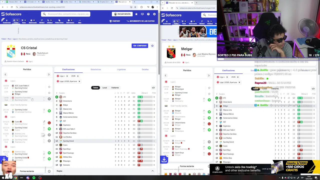Open the Universitario row in CS Cristal standings
Image resolution: width=320 pixels, height=180 pixels.
[x=105, y=101]
